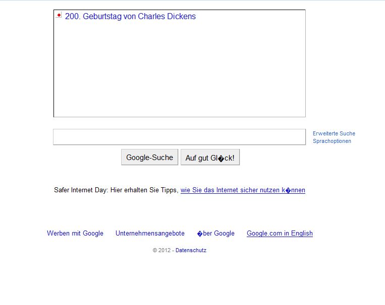Click the Auf gut Glück! button

pos(210,158)
